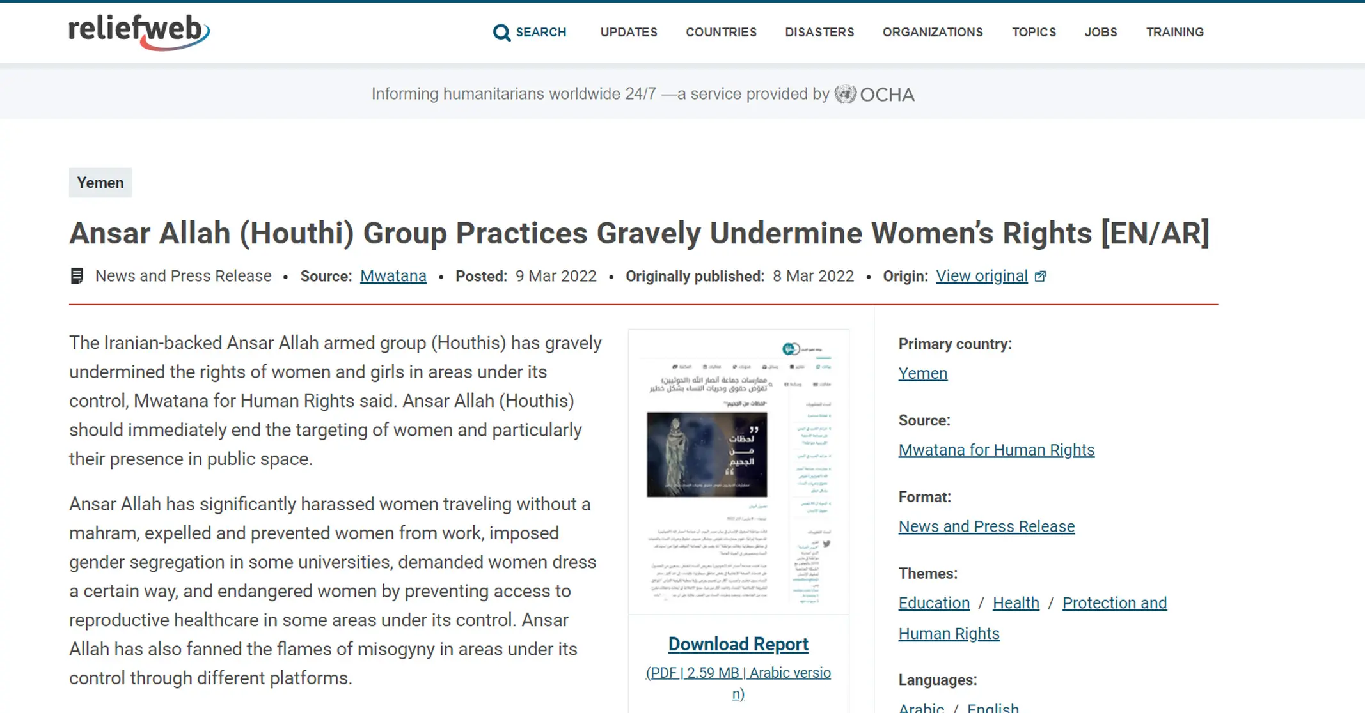The width and height of the screenshot is (1365, 713).
Task: Click the ReliefWeb logo
Action: tap(139, 32)
